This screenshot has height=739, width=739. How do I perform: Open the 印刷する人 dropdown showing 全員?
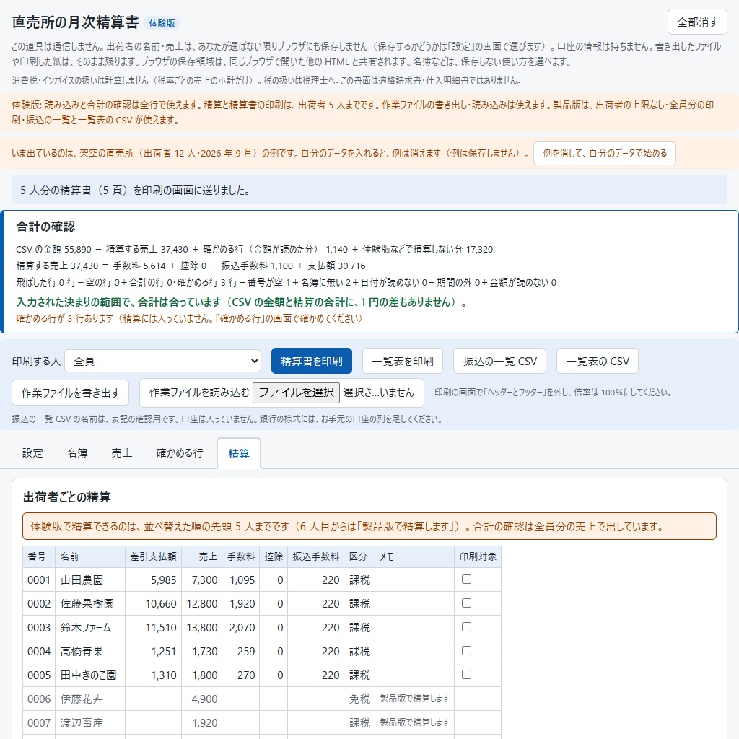(162, 361)
